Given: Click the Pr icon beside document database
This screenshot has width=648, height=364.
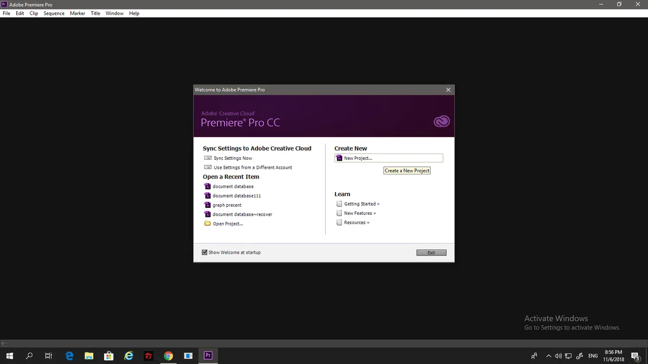Looking at the screenshot, I should [x=208, y=187].
